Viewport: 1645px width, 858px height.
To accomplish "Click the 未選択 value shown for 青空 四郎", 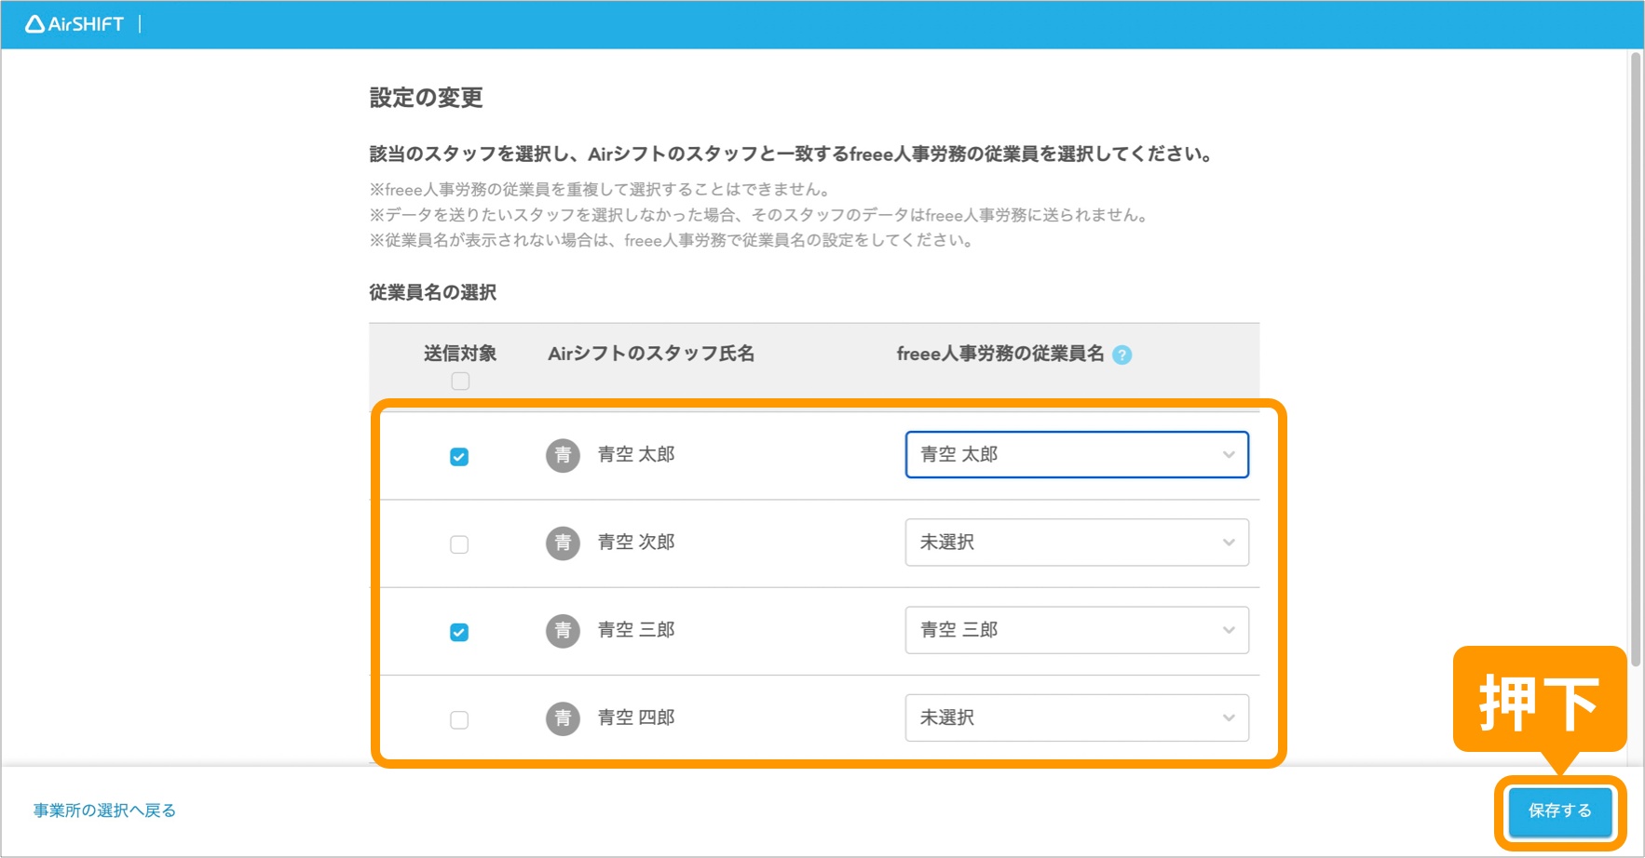I will 947,717.
